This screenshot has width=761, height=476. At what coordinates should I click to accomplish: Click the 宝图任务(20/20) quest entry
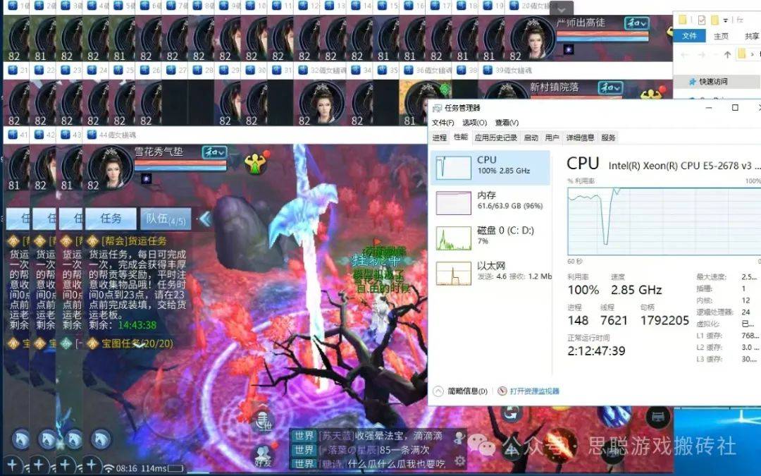137,344
